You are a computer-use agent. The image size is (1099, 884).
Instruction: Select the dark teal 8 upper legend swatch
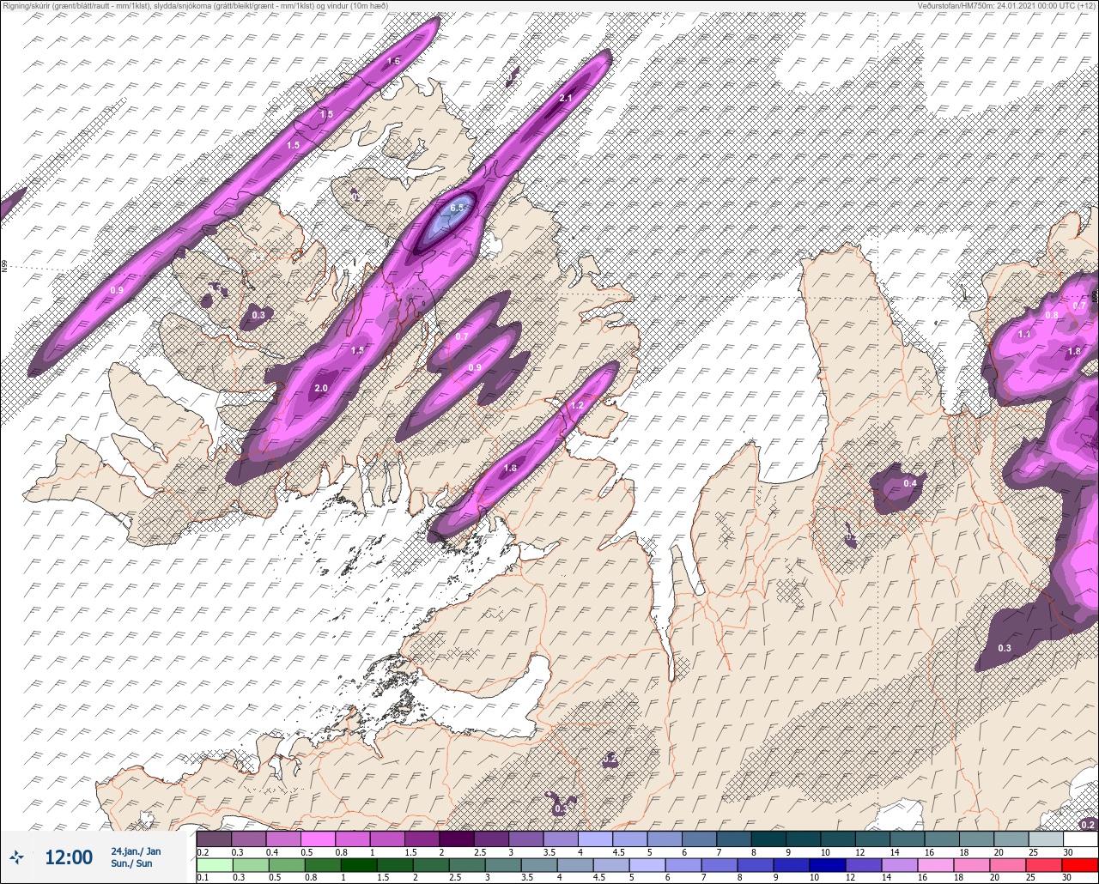pyautogui.click(x=769, y=839)
